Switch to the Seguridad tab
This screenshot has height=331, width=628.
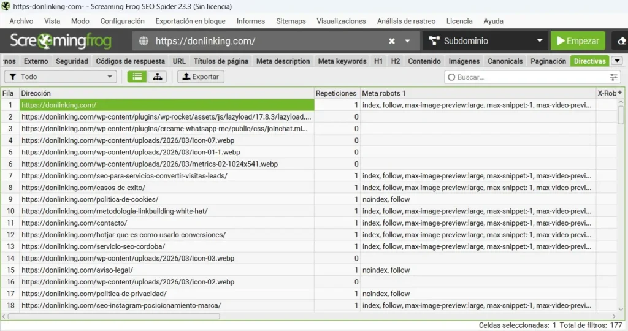pyautogui.click(x=72, y=61)
